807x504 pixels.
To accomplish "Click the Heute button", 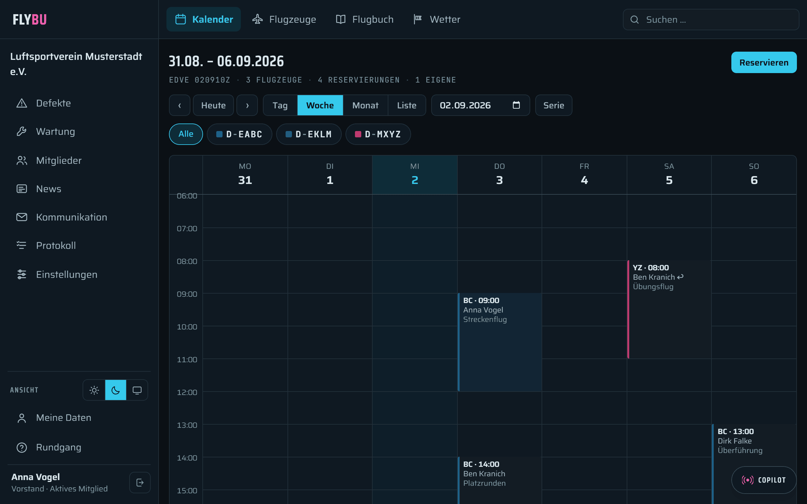I will 213,105.
